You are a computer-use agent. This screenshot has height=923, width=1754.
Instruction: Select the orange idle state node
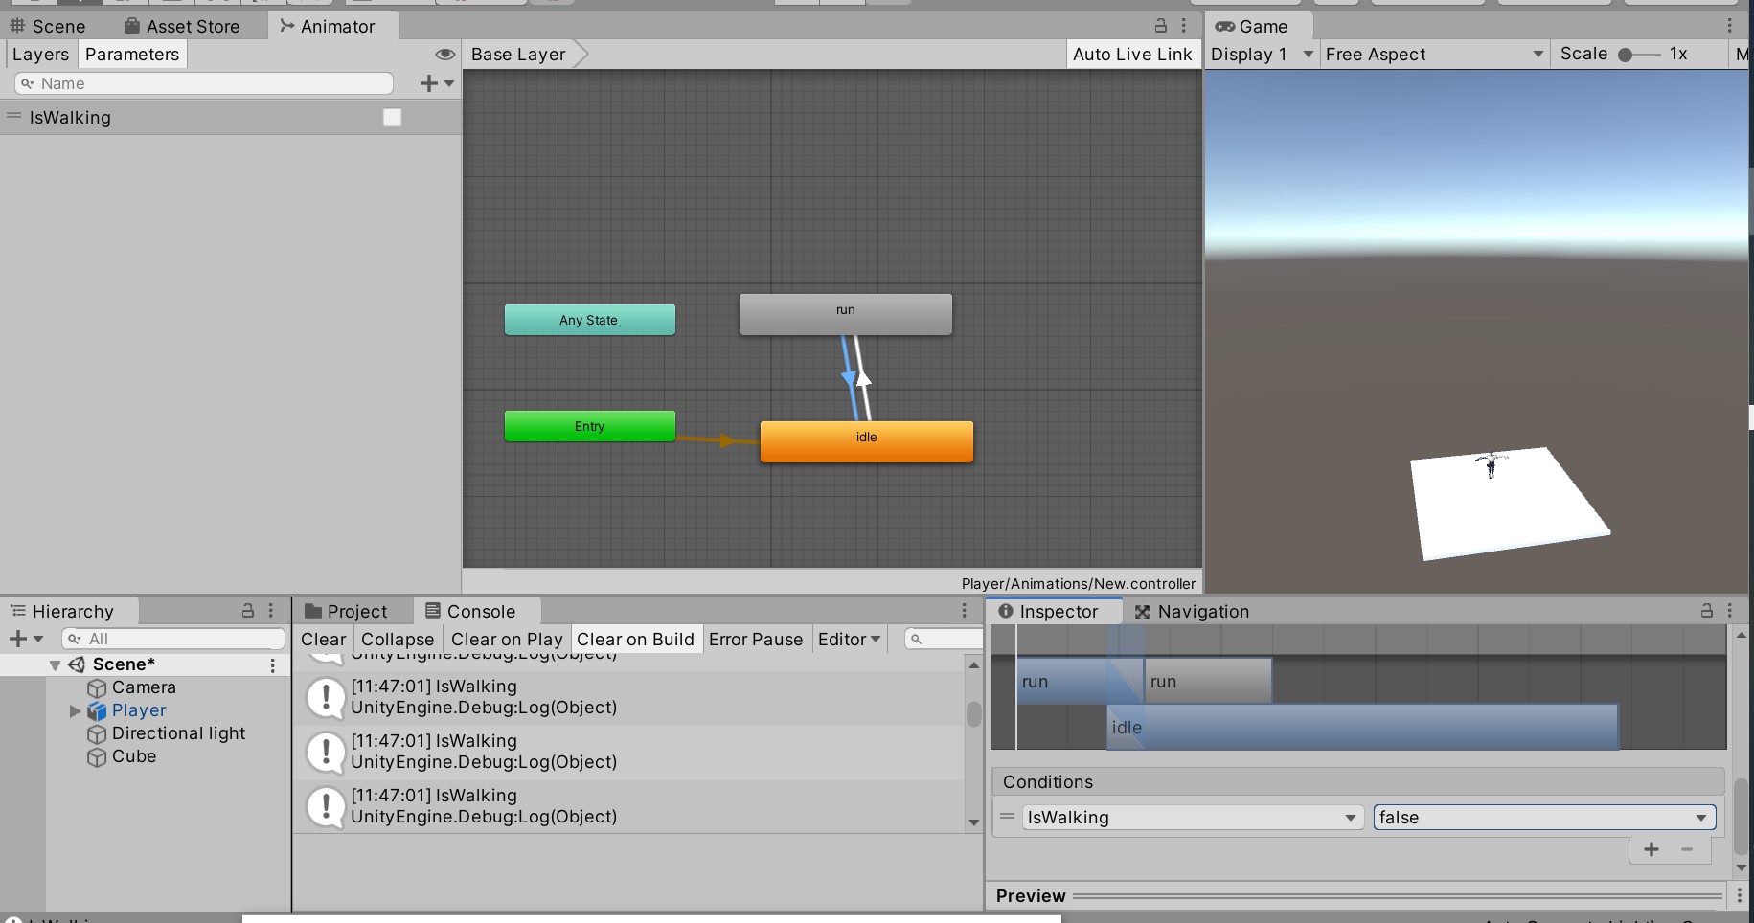tap(866, 441)
